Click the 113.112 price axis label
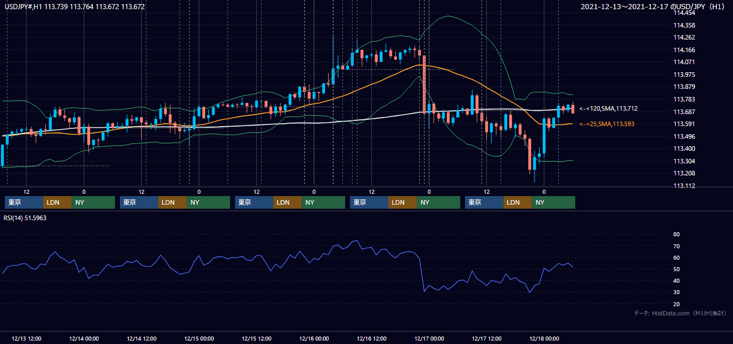This screenshot has width=733, height=344. click(x=684, y=186)
